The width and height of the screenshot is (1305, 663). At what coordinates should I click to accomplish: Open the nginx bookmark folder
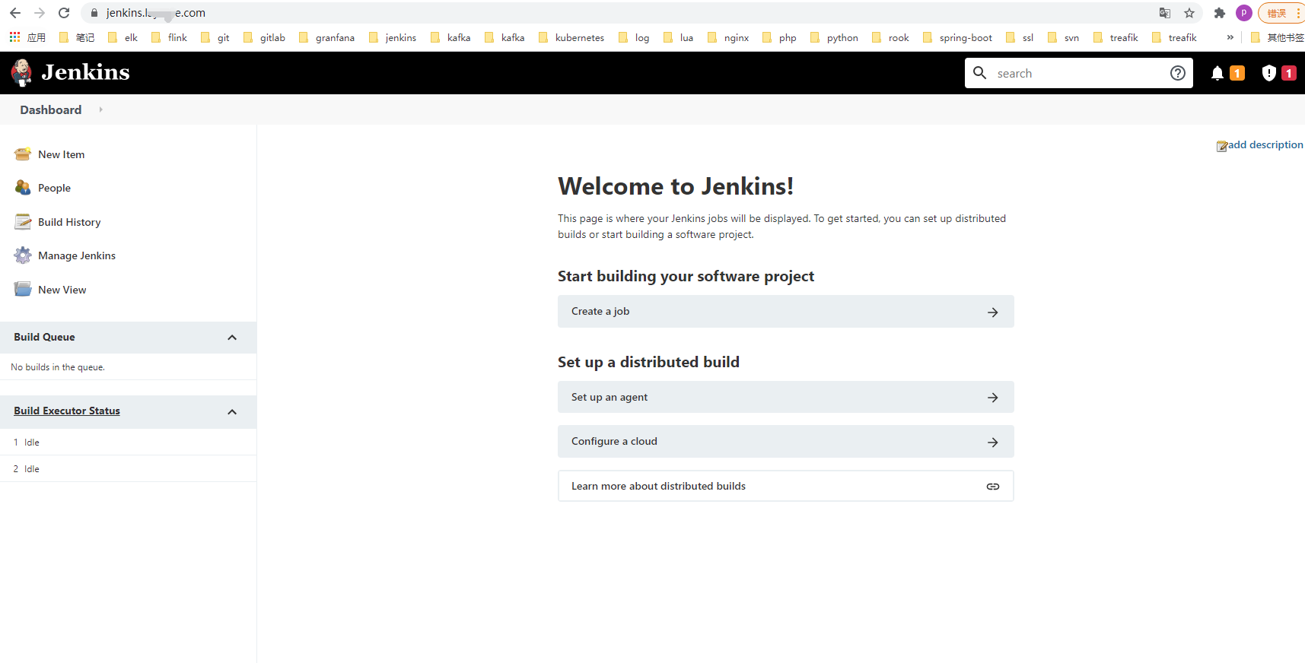tap(728, 37)
